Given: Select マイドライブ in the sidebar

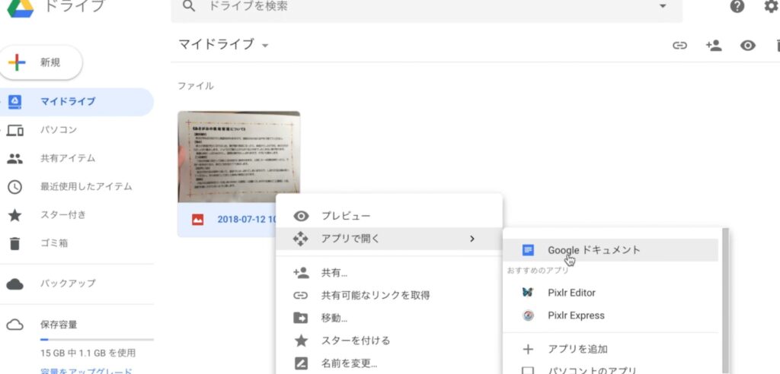Looking at the screenshot, I should pyautogui.click(x=77, y=101).
